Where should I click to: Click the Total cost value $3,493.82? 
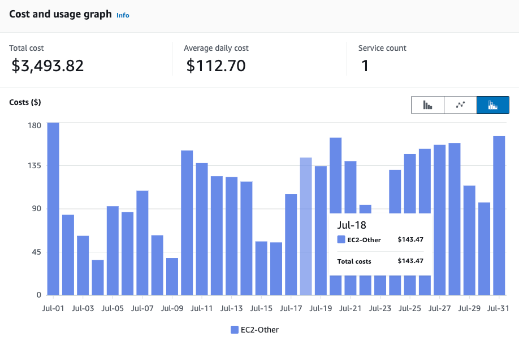(48, 66)
